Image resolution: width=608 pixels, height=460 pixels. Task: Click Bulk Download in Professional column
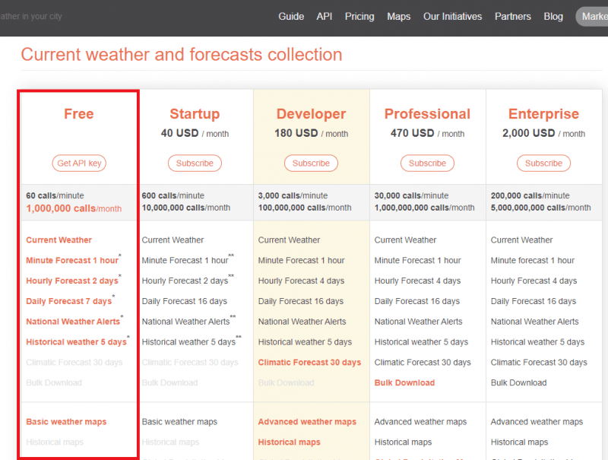click(x=404, y=383)
